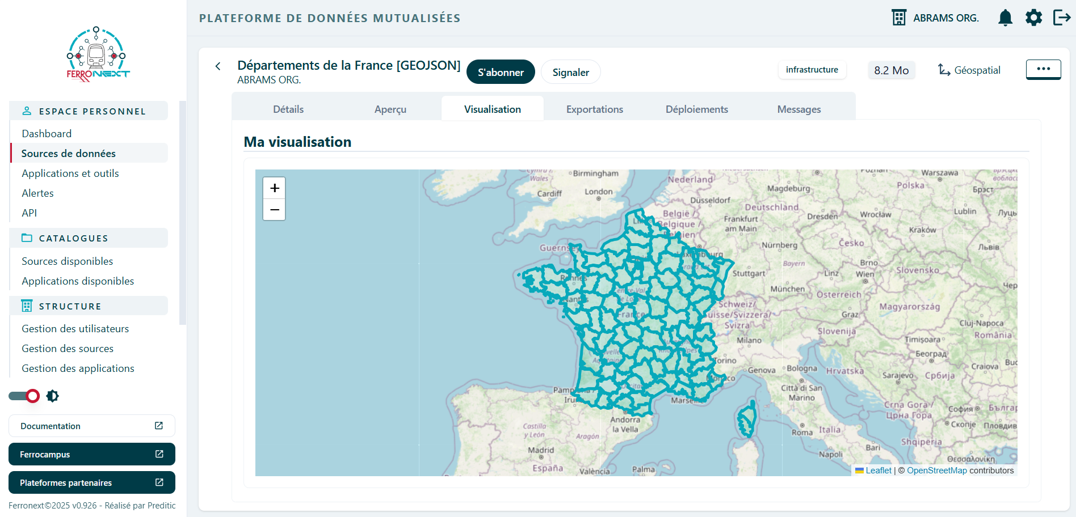Image resolution: width=1076 pixels, height=517 pixels.
Task: Click the Signaler button
Action: point(571,72)
